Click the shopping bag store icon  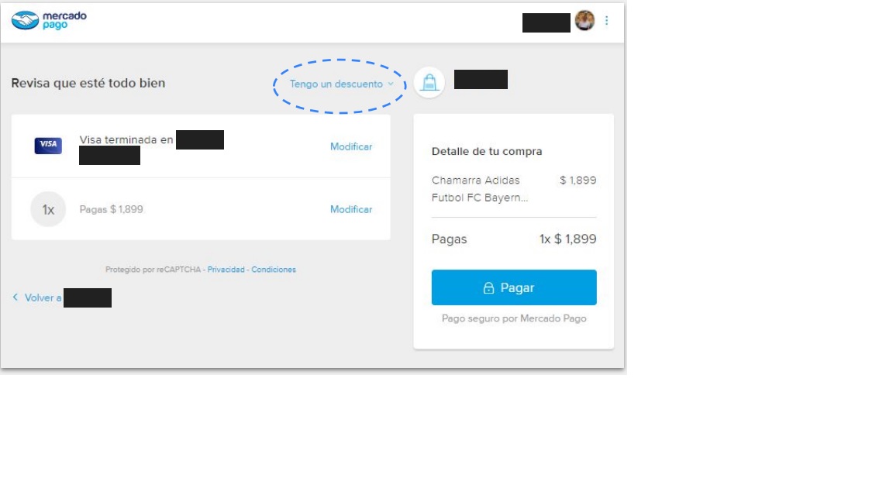tap(429, 83)
